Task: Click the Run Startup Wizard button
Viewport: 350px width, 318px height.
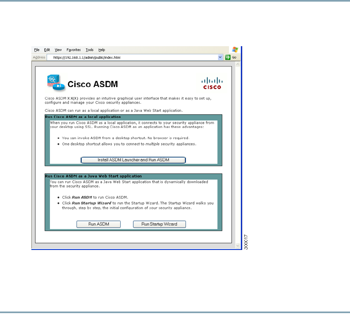Action: click(x=159, y=224)
